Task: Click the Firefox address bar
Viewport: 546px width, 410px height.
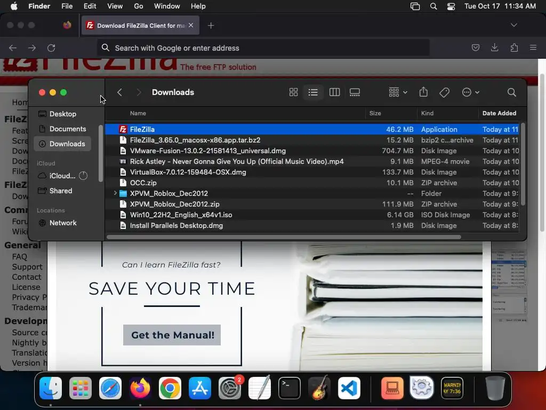Action: click(263, 48)
